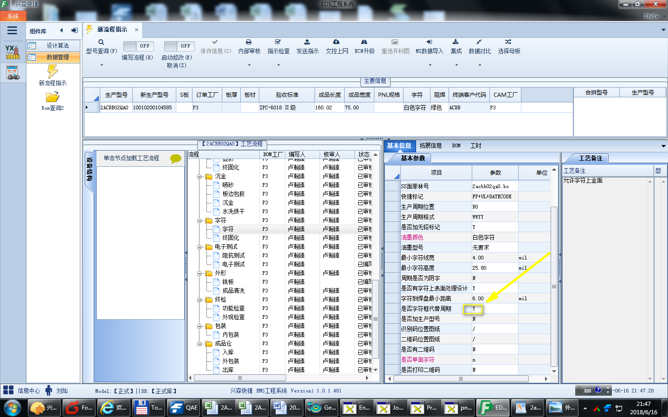This screenshot has width=668, height=417.
Task: Open dropdown arrow under MI数据导入
Action: pos(430,65)
